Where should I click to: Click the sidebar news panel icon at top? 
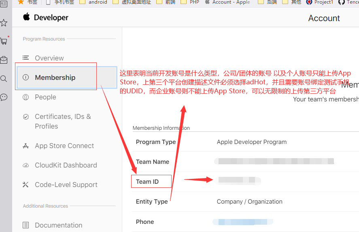click(x=4, y=4)
